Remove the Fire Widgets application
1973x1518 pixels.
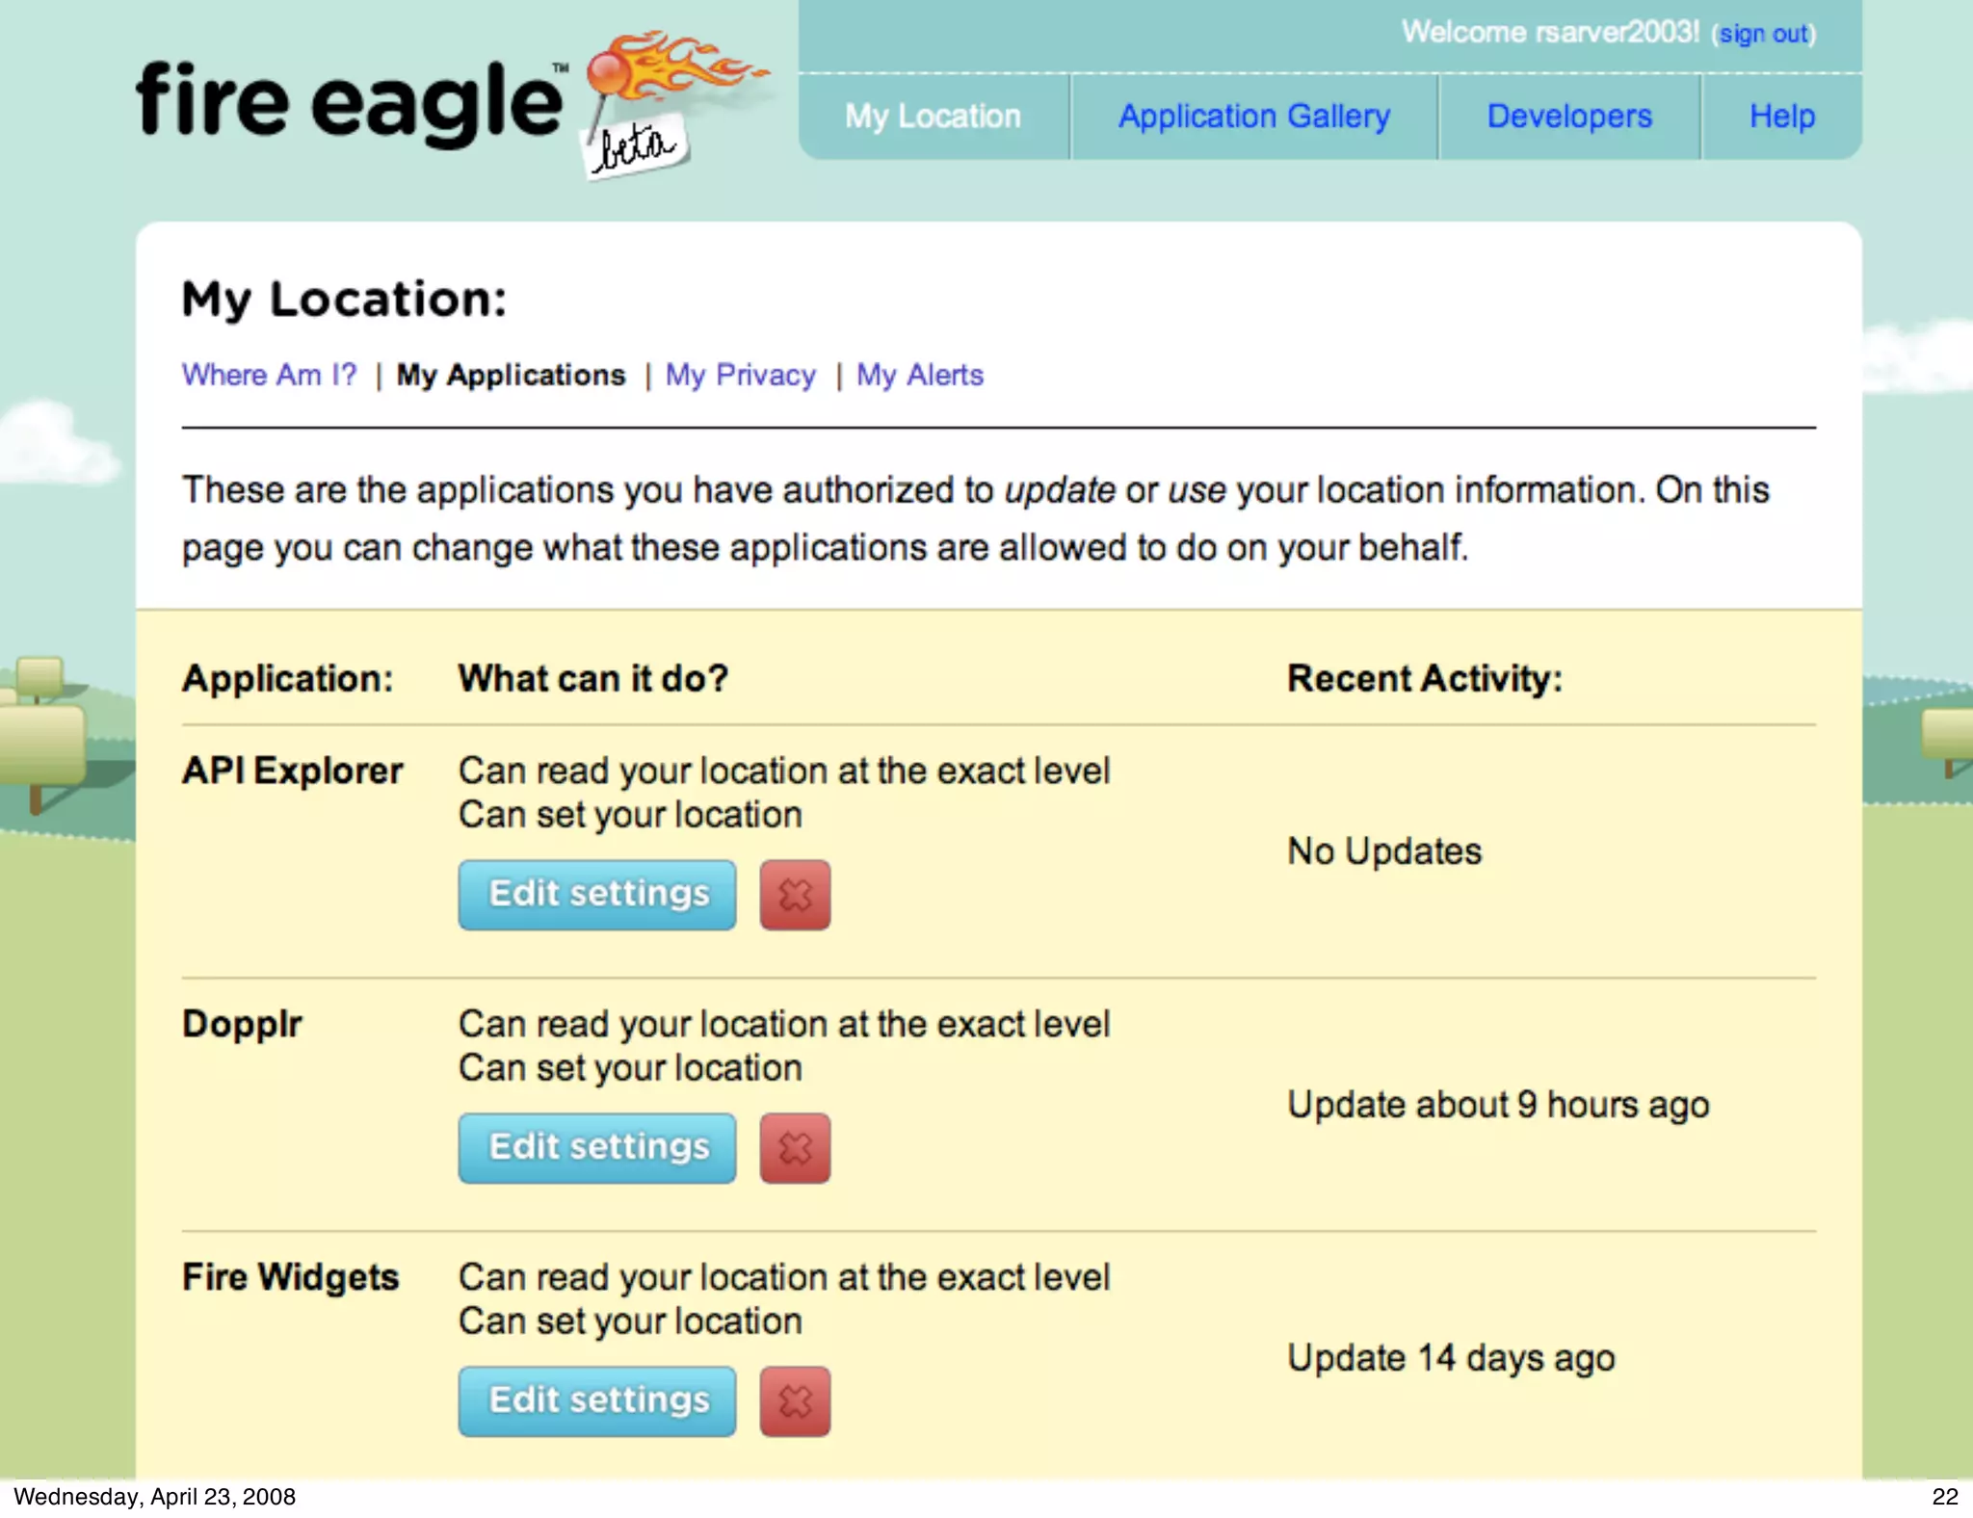pos(795,1401)
